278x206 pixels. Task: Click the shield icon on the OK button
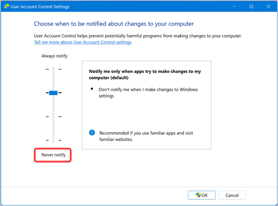198,195
